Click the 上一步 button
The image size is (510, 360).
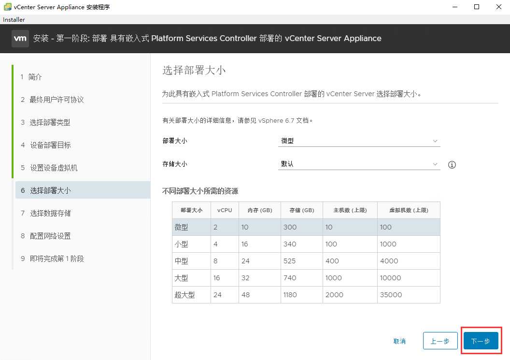click(x=440, y=341)
